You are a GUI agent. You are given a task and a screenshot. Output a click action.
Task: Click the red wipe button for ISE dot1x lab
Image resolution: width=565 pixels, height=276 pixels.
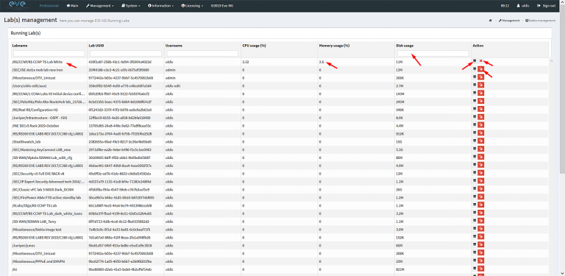(480, 69)
